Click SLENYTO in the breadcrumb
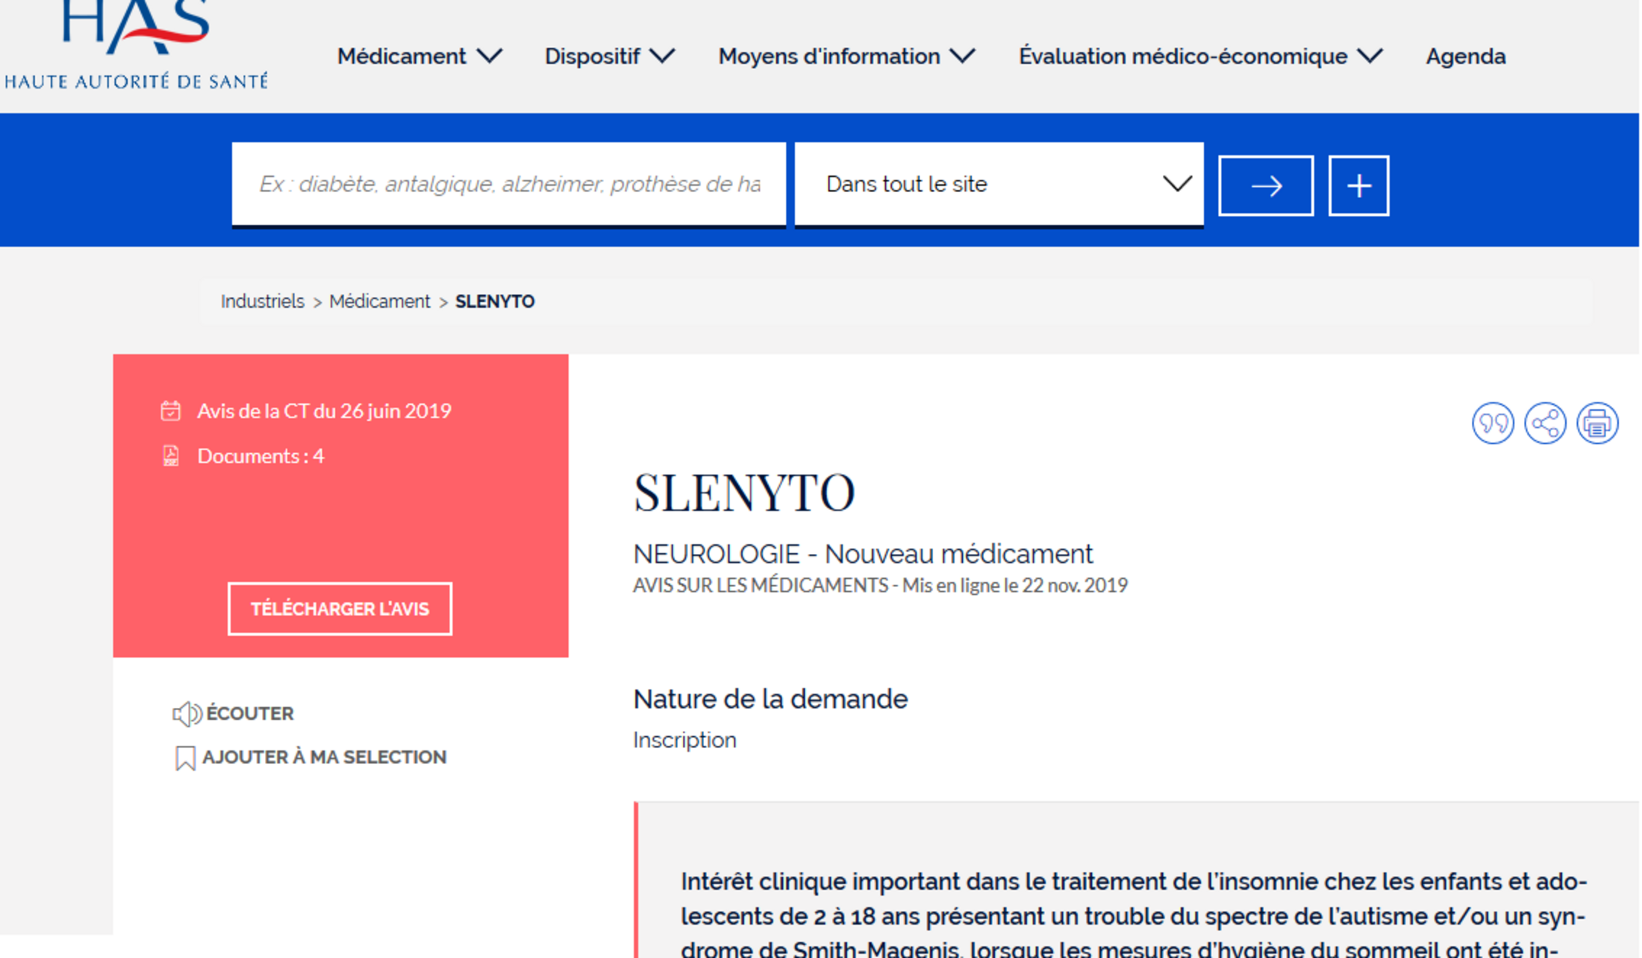 point(495,302)
